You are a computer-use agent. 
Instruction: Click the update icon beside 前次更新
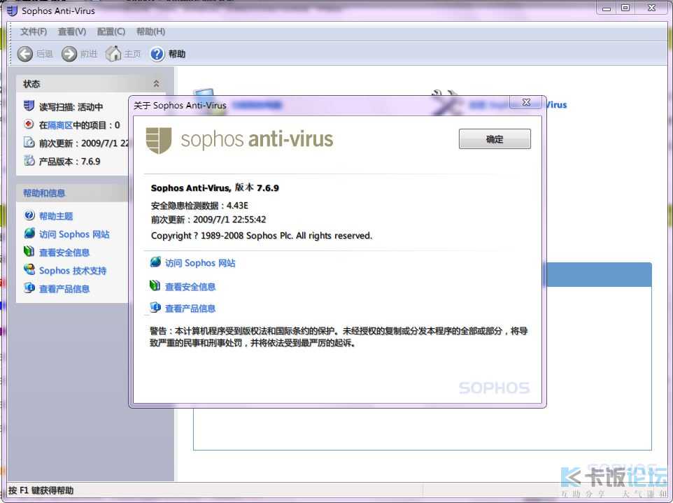(x=29, y=143)
